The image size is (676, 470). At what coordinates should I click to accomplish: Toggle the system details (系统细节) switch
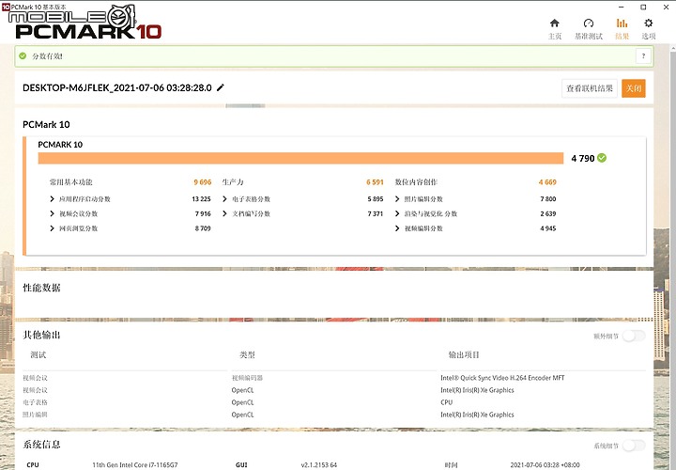[x=634, y=446]
